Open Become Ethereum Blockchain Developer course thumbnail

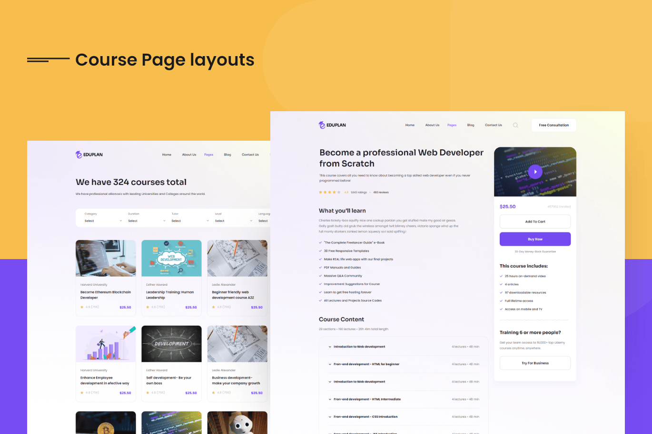click(x=106, y=258)
